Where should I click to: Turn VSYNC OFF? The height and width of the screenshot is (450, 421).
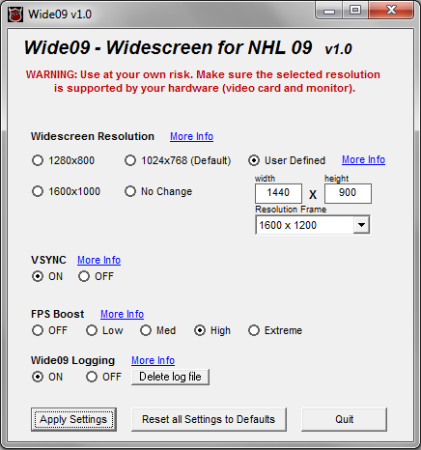(96, 276)
